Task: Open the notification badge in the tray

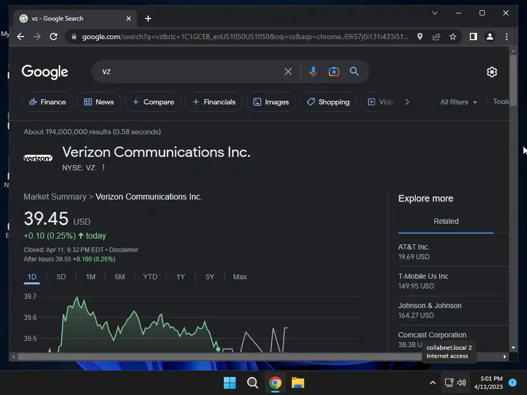Action: (x=513, y=383)
